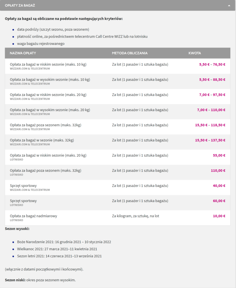The image size is (236, 288).
Task: Select the NAZWA OPŁATY column header
Action: pyautogui.click(x=23, y=53)
